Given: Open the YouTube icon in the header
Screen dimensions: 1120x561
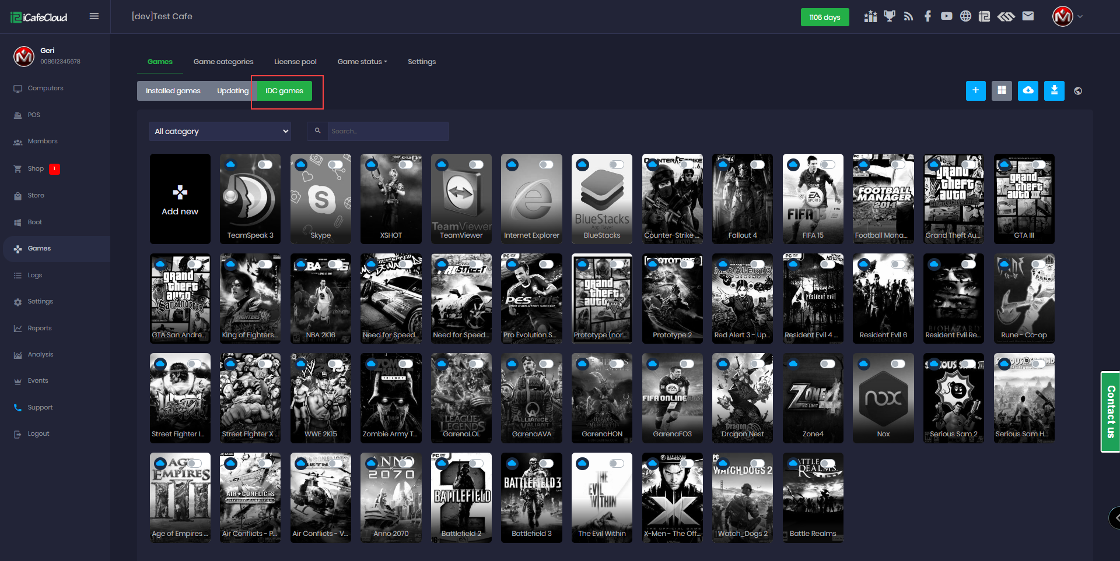Looking at the screenshot, I should click(946, 16).
